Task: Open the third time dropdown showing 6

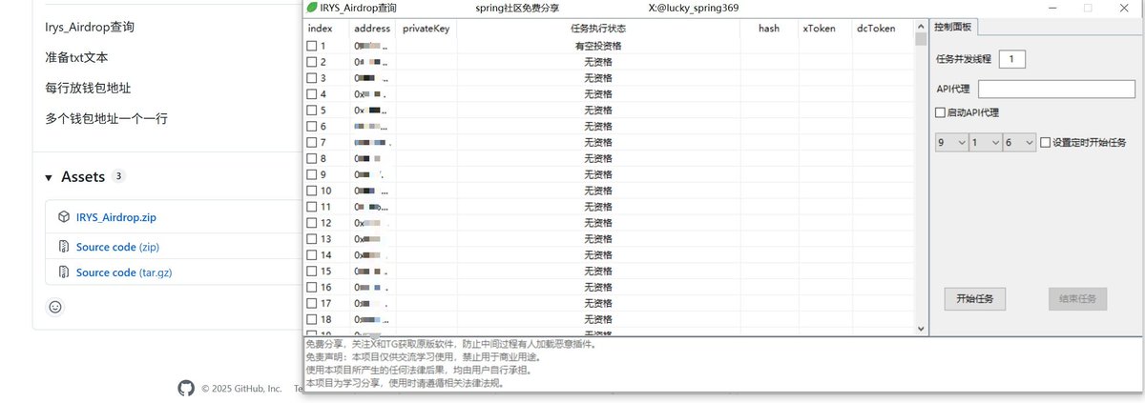Action: [1019, 143]
